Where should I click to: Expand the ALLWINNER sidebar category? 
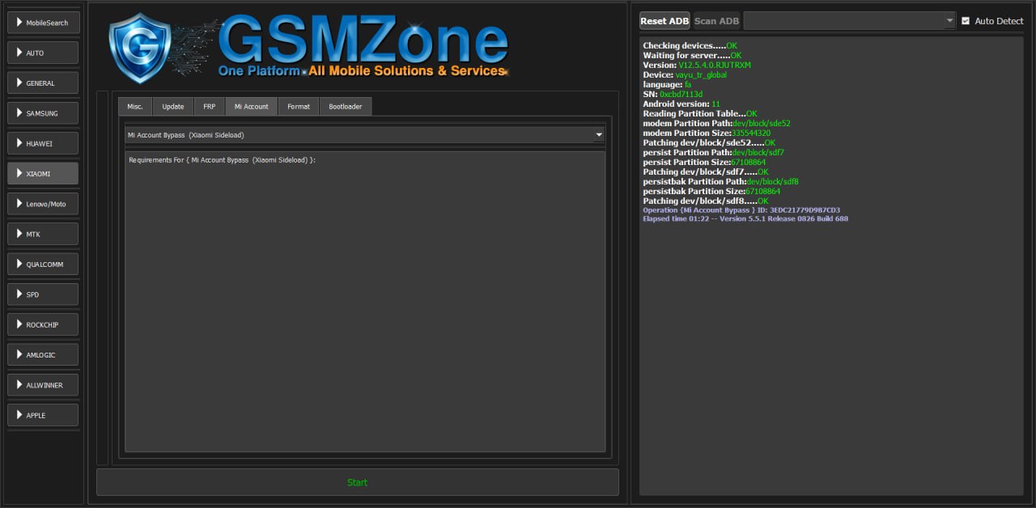pyautogui.click(x=44, y=385)
